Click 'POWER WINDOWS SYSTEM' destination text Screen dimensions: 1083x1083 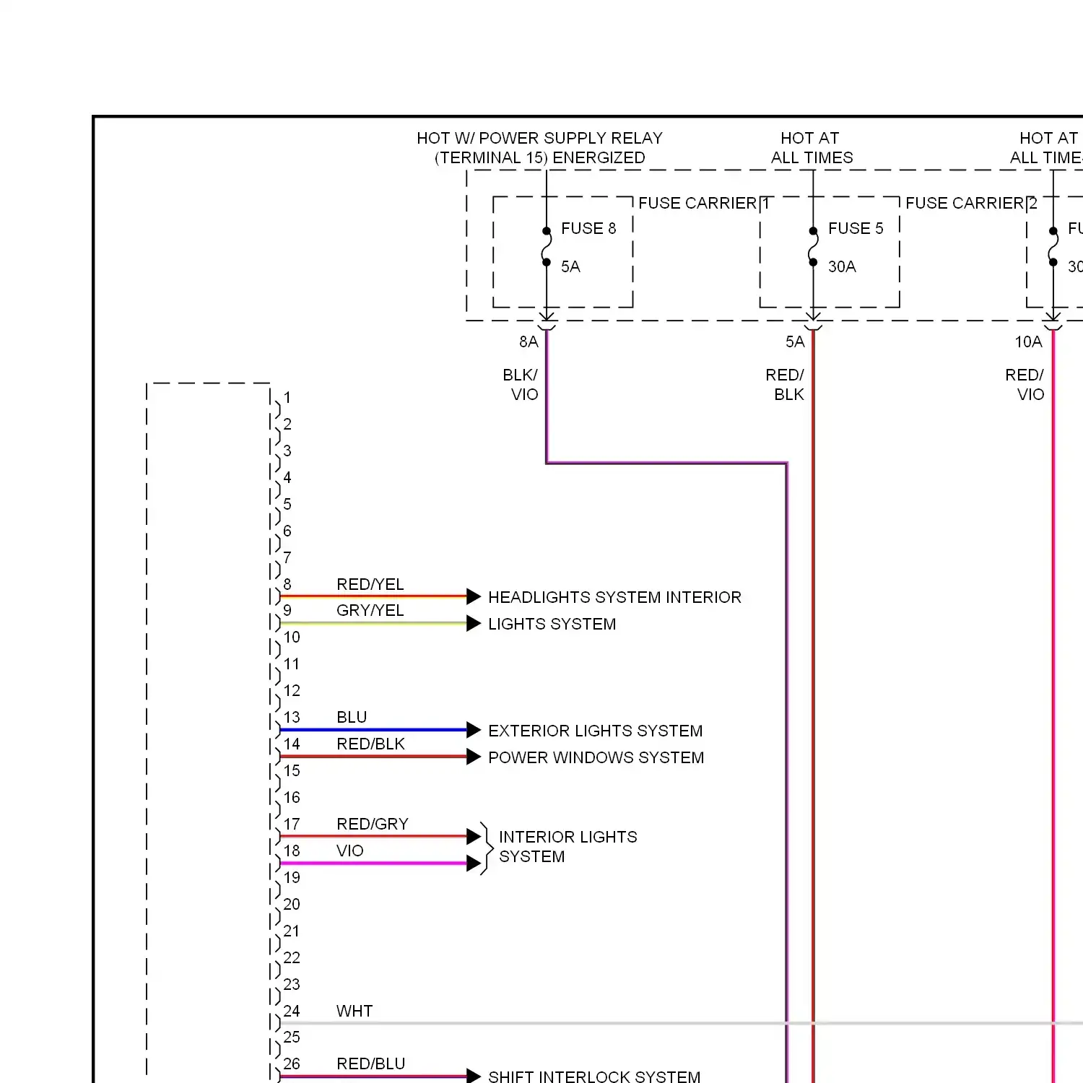coord(596,757)
